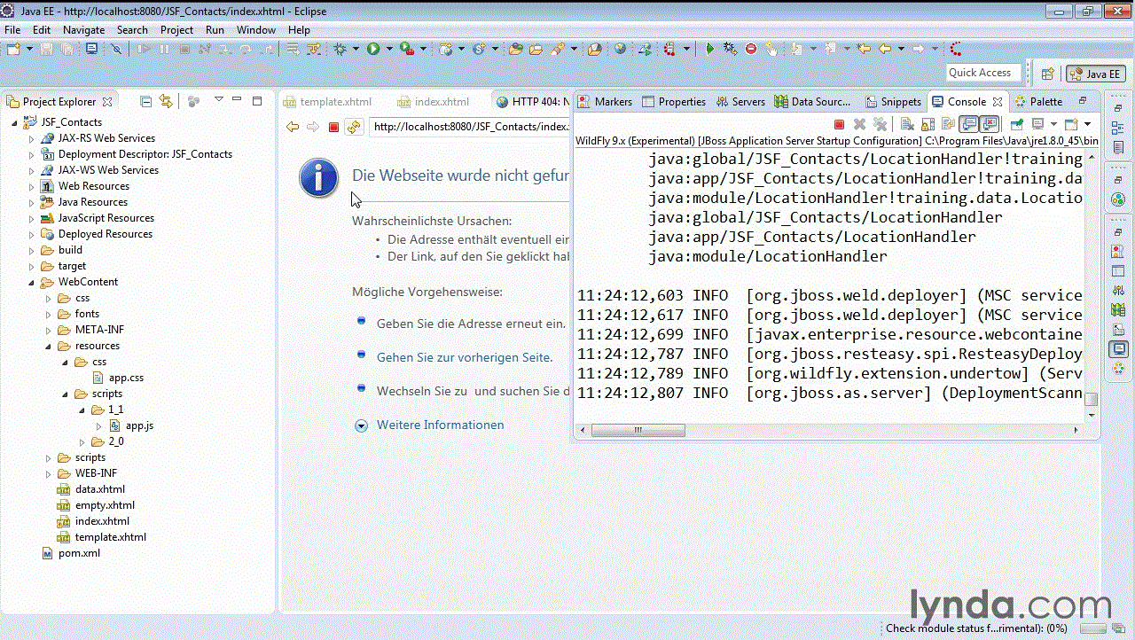The width and height of the screenshot is (1135, 640).
Task: Click the Remove All Terminated Launches icon
Action: (x=880, y=125)
